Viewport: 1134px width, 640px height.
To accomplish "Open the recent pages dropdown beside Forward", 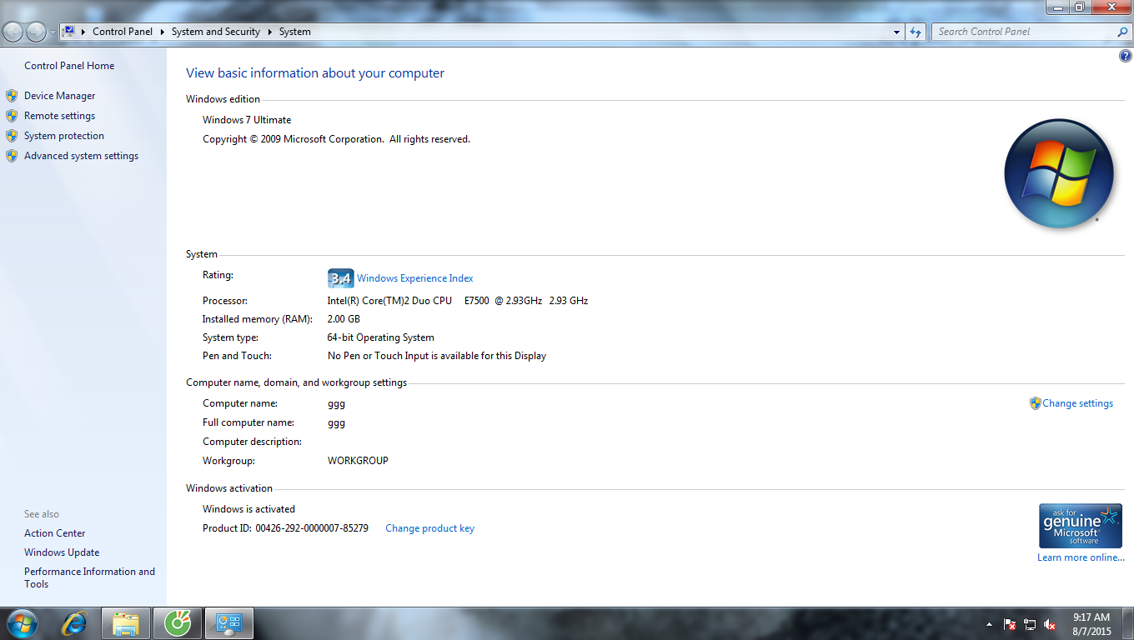I will pos(53,32).
